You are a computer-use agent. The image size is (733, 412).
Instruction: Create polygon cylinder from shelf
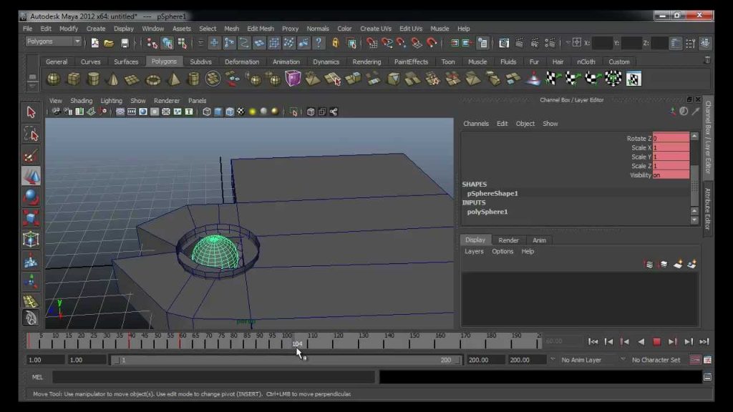click(93, 79)
